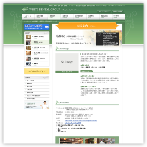Open the Recruit (求人情報) nav tab
Viewport: 147px width, 147px height.
[119, 17]
